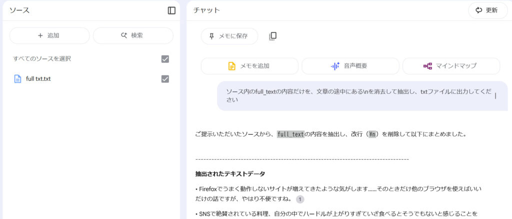This screenshot has width=512, height=219.
Task: Click the full txt.txt document icon
Action: tap(17, 79)
